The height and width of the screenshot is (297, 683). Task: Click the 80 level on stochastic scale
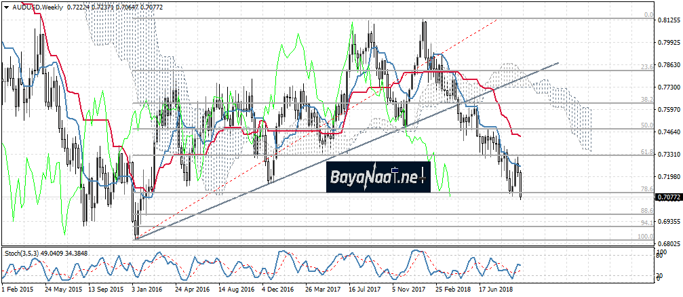659,253
